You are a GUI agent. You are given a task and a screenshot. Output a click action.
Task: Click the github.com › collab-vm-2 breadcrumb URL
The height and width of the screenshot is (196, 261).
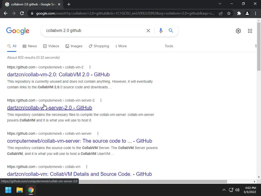point(45,67)
